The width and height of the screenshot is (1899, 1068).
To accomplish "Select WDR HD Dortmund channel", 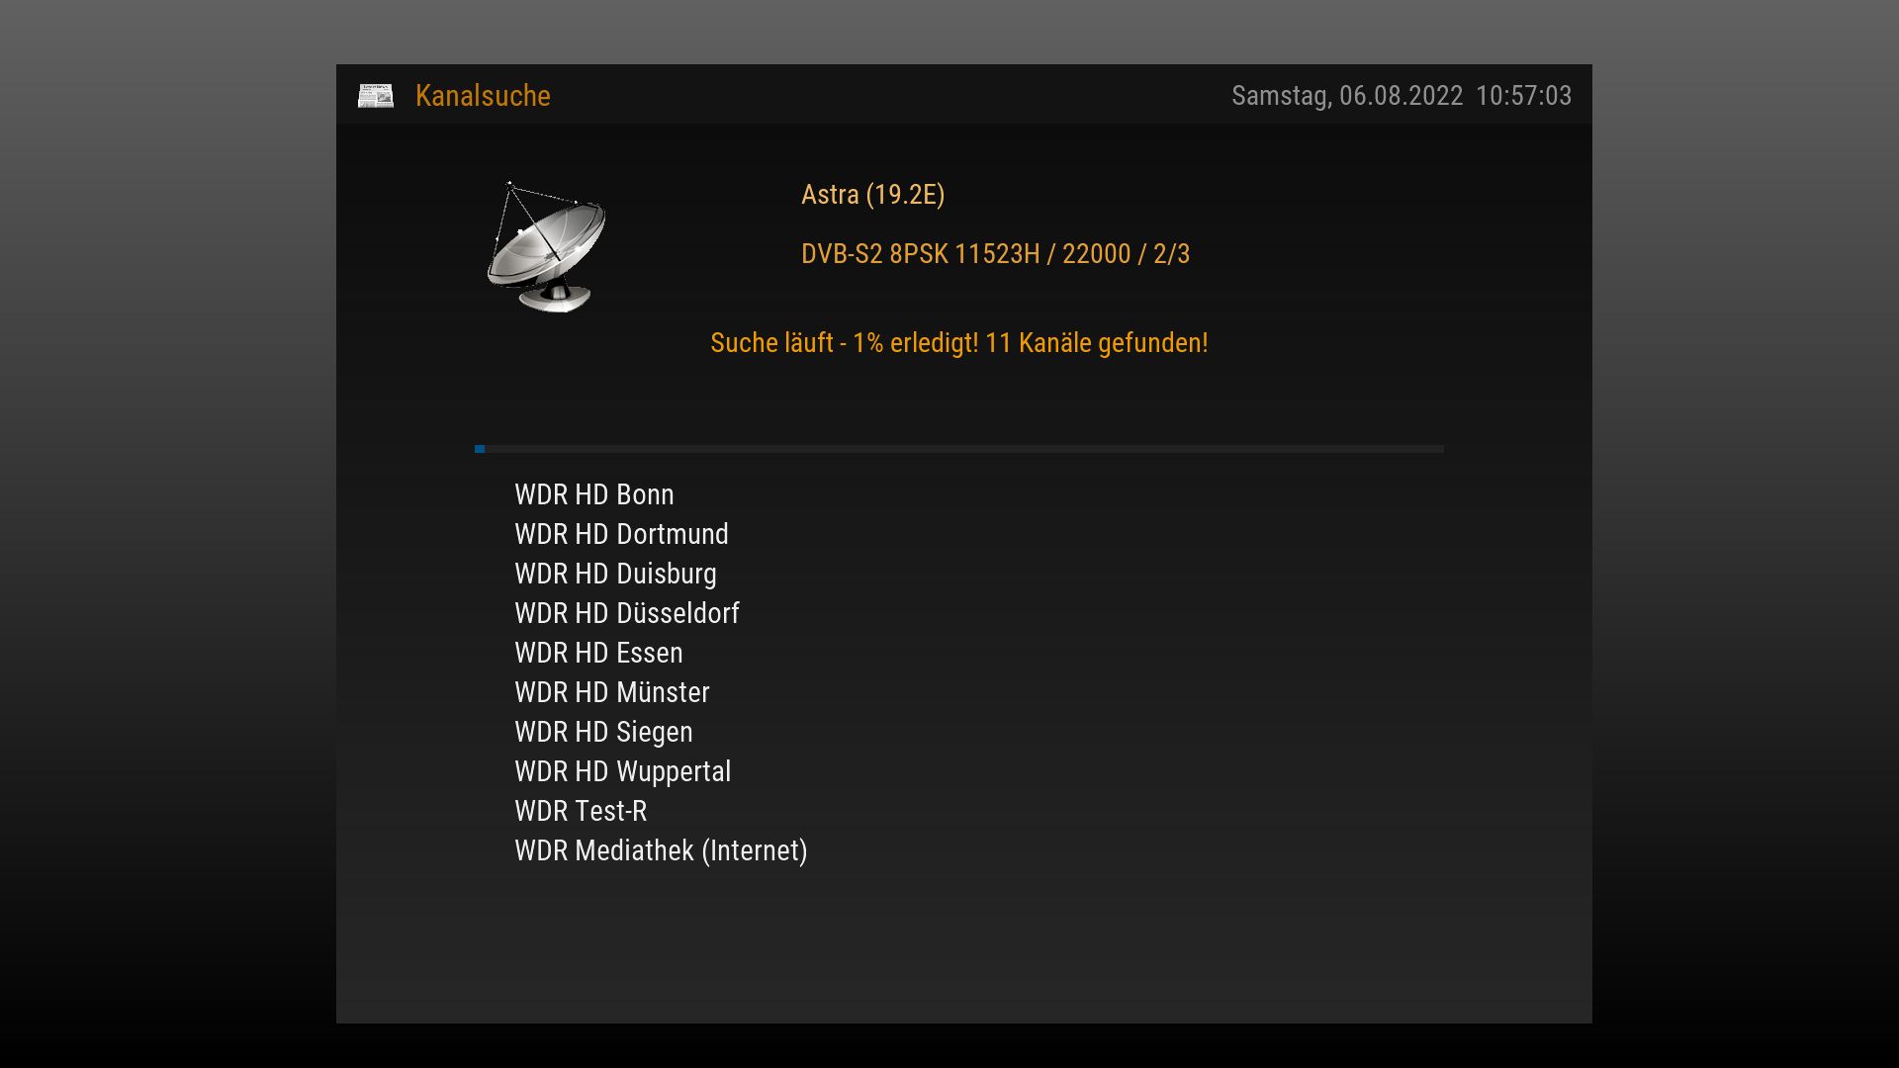I will coord(621,534).
